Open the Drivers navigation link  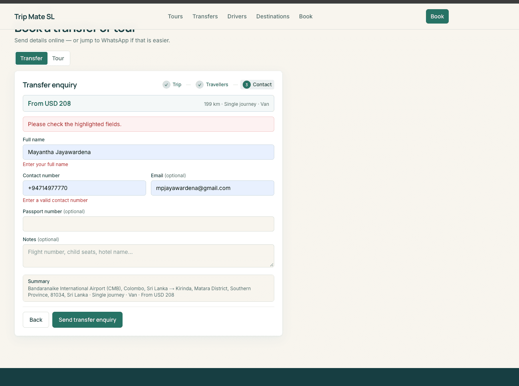(x=237, y=16)
